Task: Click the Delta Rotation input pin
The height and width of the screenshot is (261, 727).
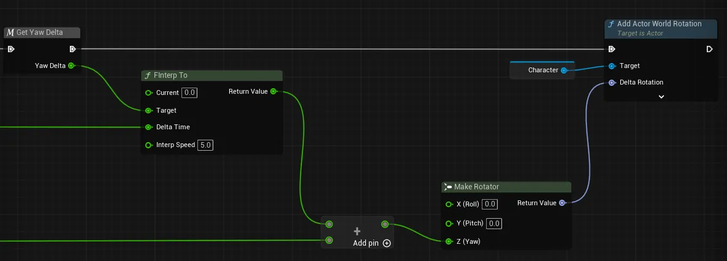Action: click(612, 83)
